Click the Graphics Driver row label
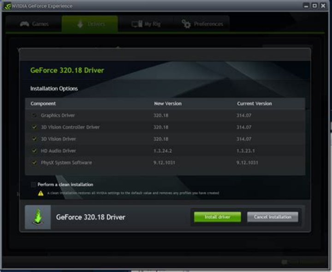The height and width of the screenshot is (272, 332). click(58, 115)
